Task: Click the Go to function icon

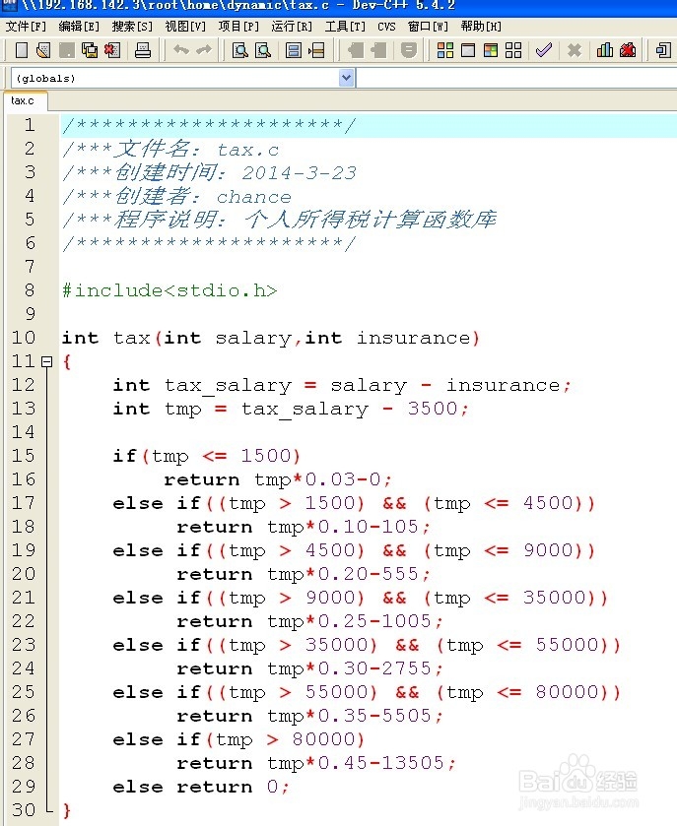Action: click(x=293, y=50)
